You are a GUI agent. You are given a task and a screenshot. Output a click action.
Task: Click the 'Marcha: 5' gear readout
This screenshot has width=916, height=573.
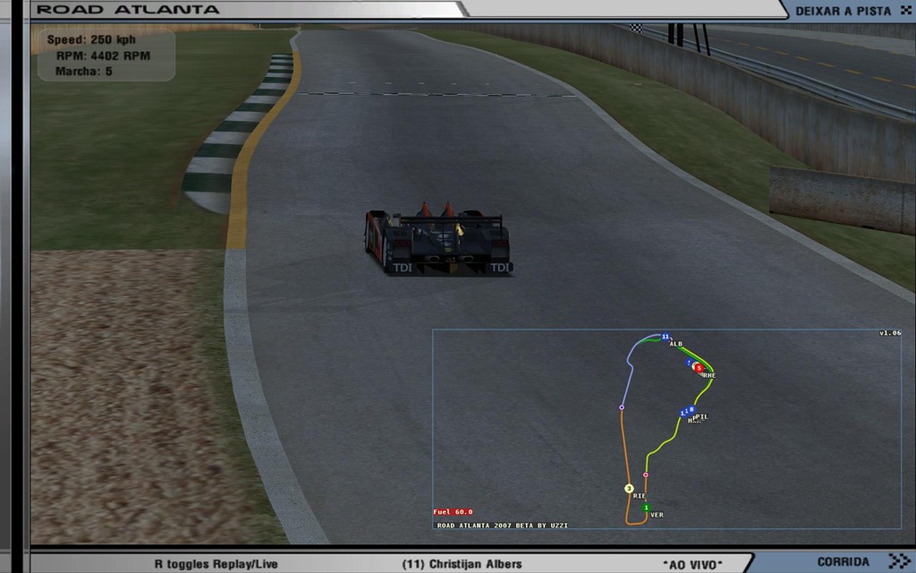83,72
